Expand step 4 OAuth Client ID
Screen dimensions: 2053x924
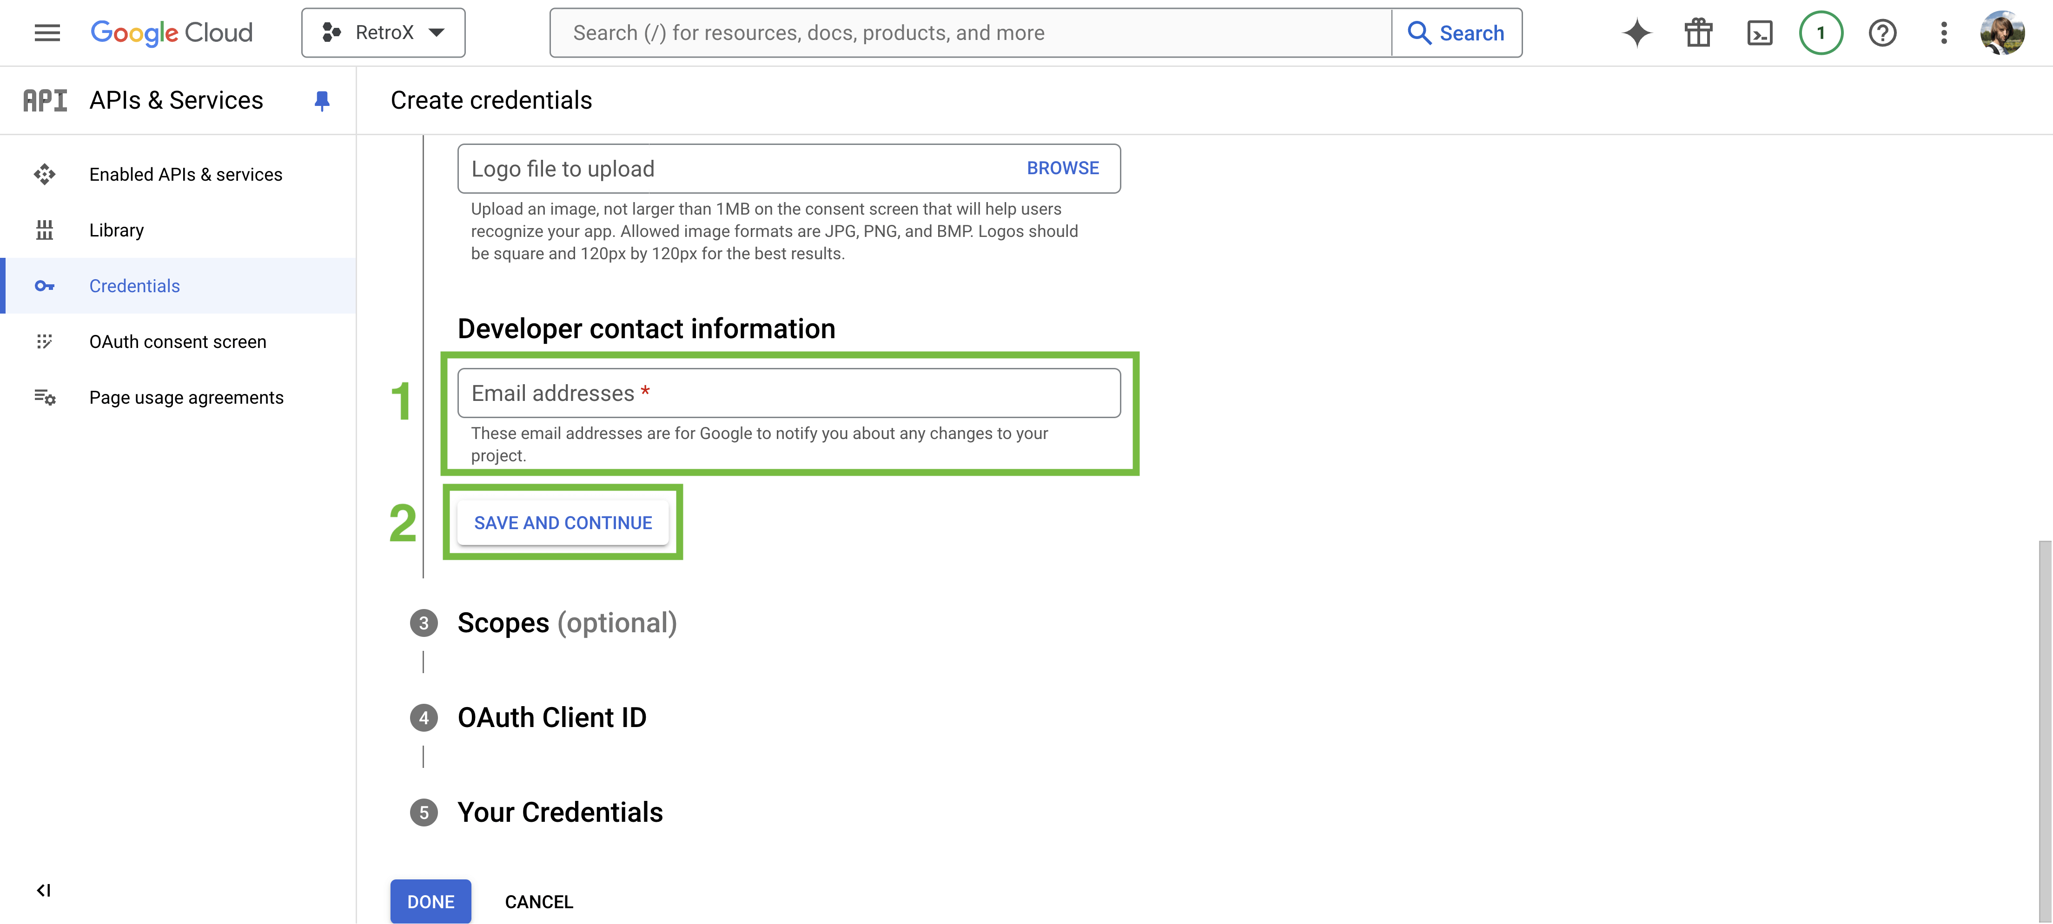[x=551, y=718]
